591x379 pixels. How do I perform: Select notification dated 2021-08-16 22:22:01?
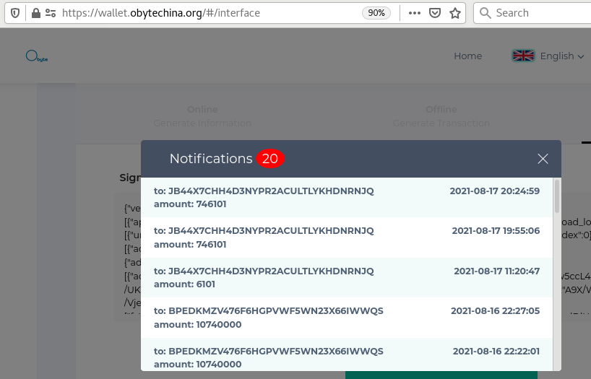347,354
